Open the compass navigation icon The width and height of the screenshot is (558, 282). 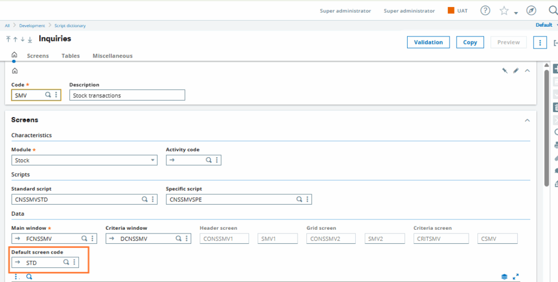[531, 11]
